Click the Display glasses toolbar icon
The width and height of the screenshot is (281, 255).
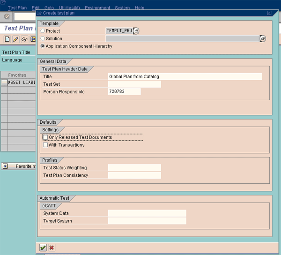click(x=24, y=39)
